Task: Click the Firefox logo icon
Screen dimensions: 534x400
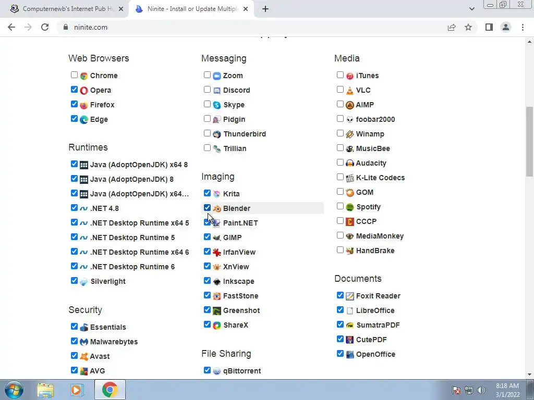Action: click(84, 105)
